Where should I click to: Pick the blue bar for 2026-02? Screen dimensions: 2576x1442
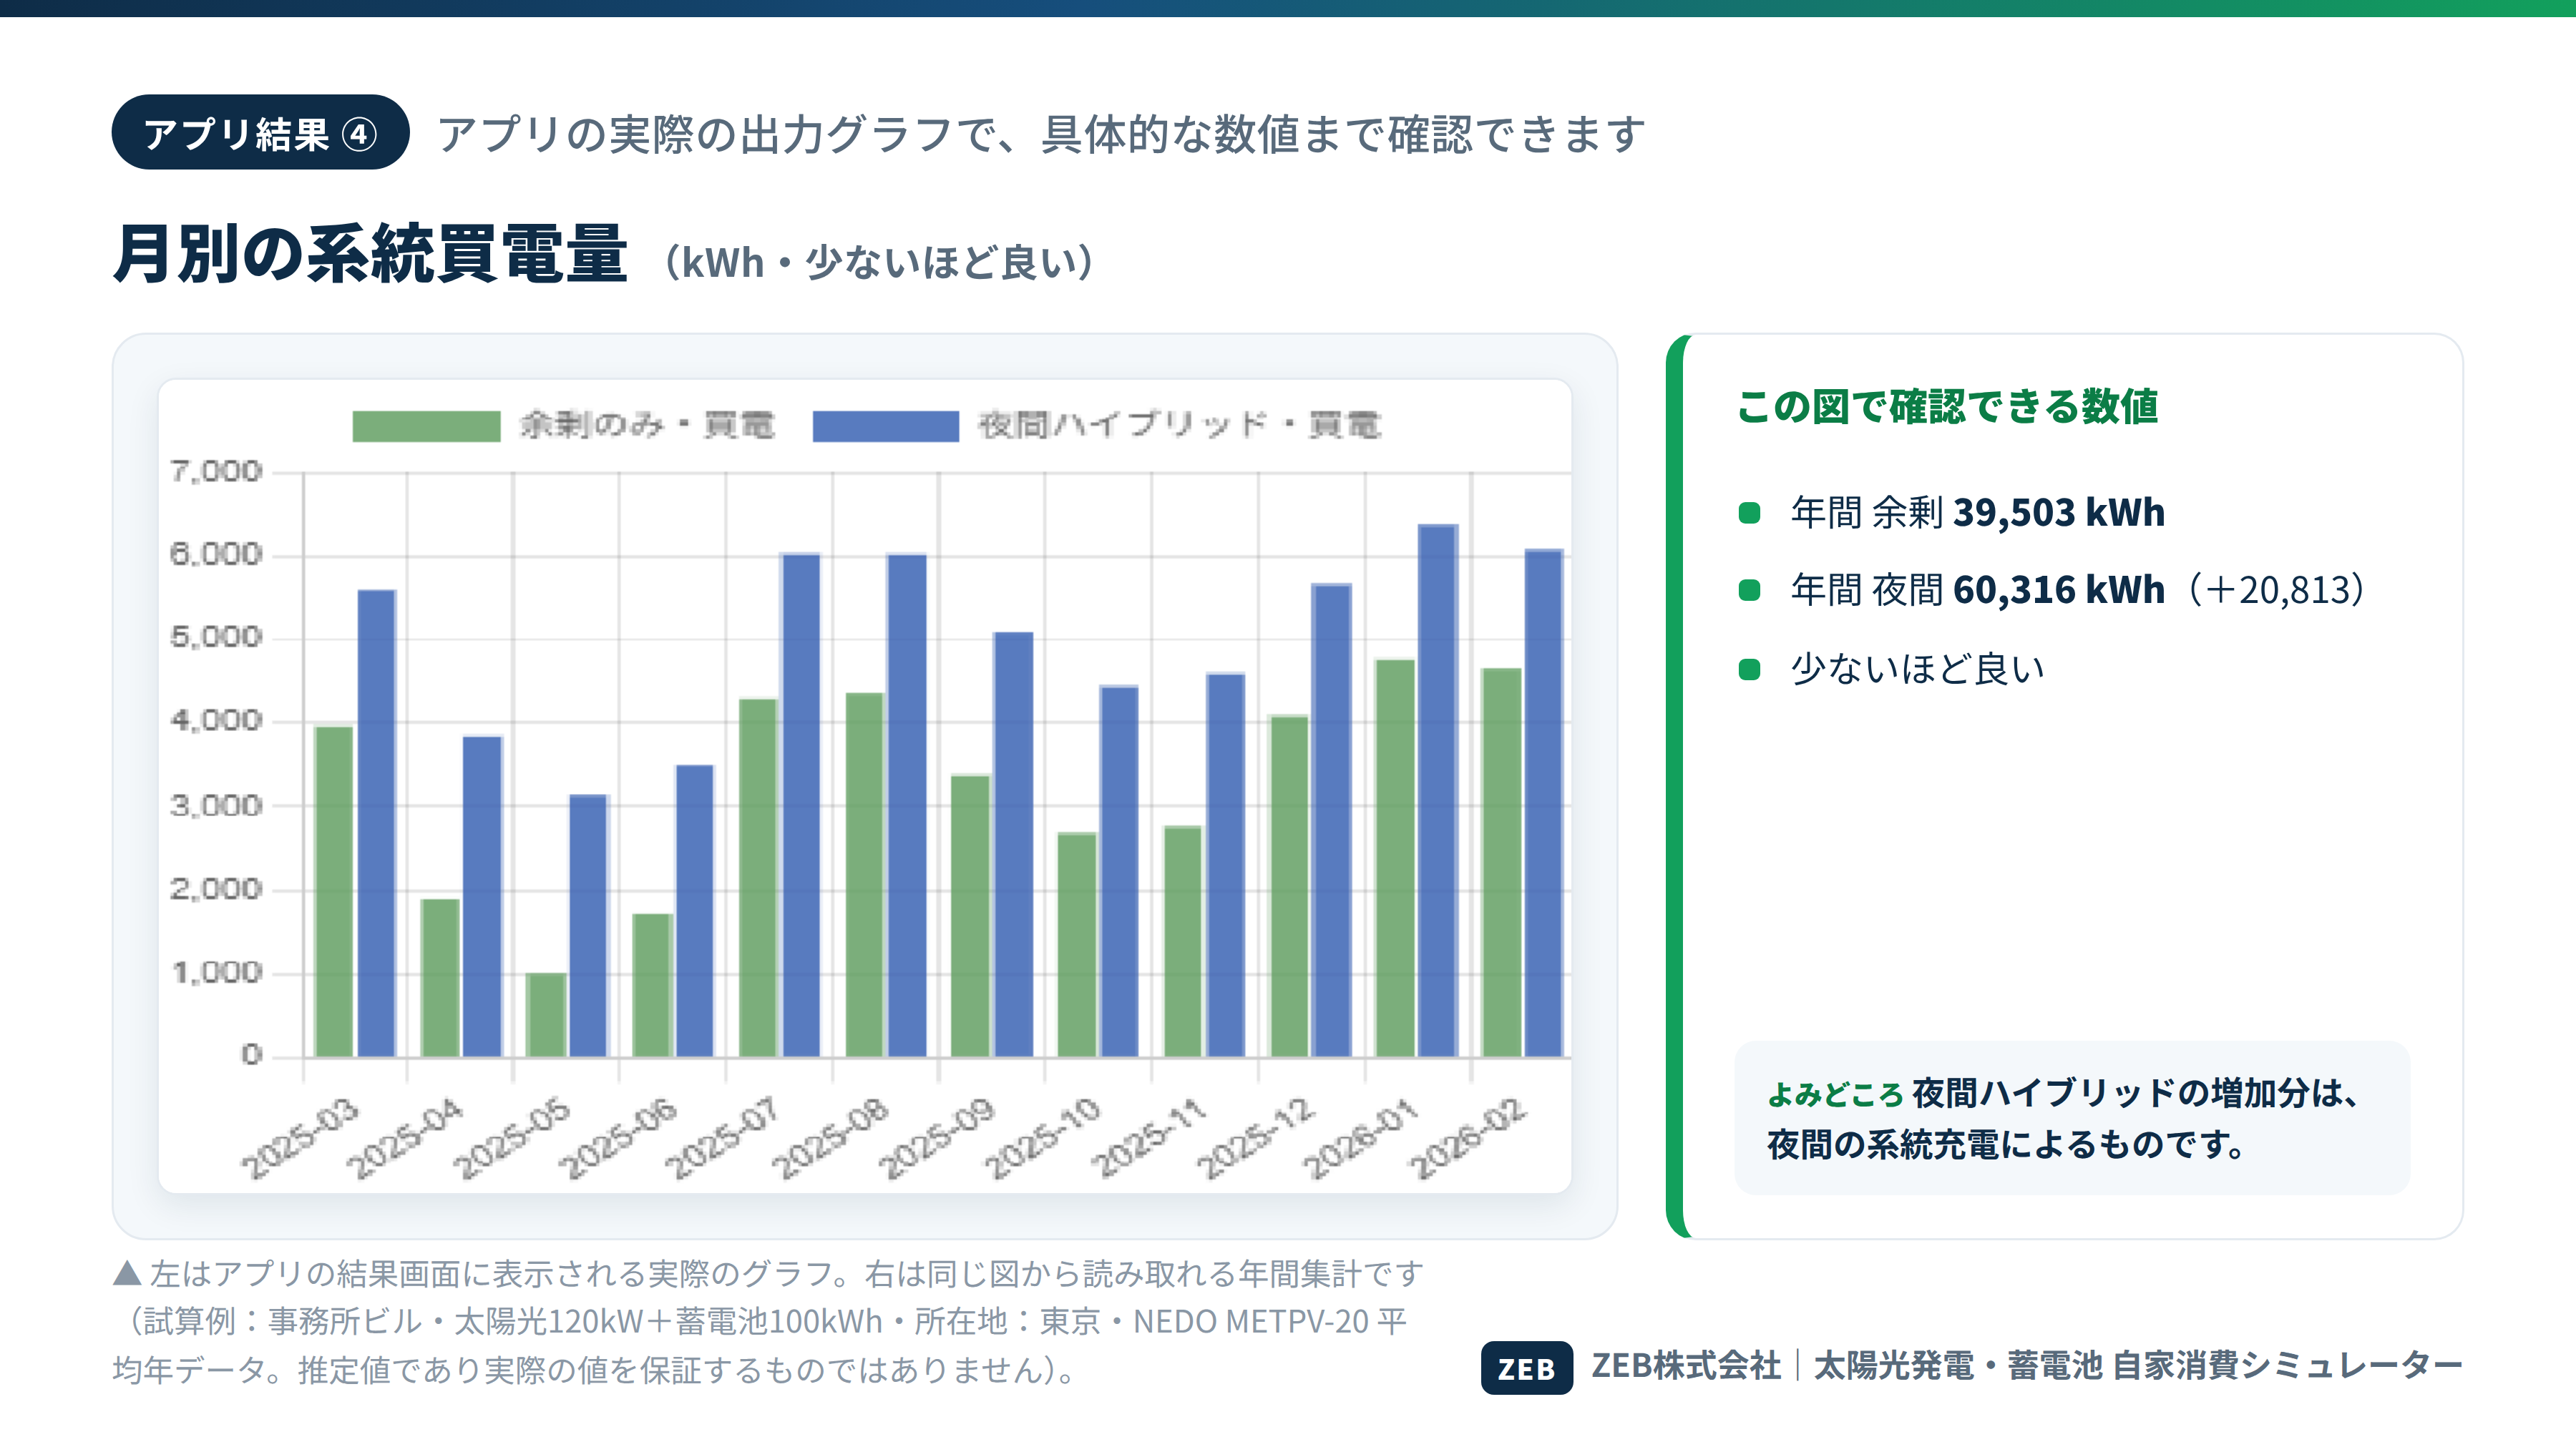click(1544, 803)
